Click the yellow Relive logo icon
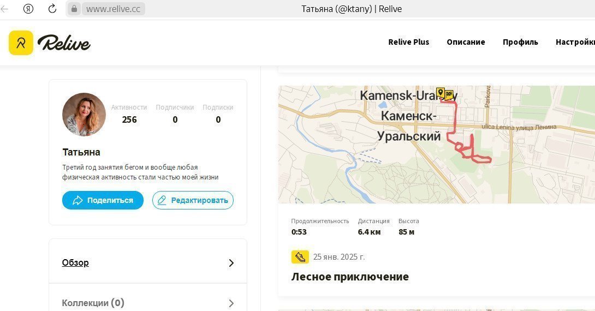This screenshot has width=595, height=311. pyautogui.click(x=21, y=43)
